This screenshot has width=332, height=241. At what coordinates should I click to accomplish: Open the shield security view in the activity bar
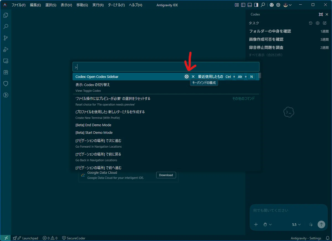[x=6, y=83]
